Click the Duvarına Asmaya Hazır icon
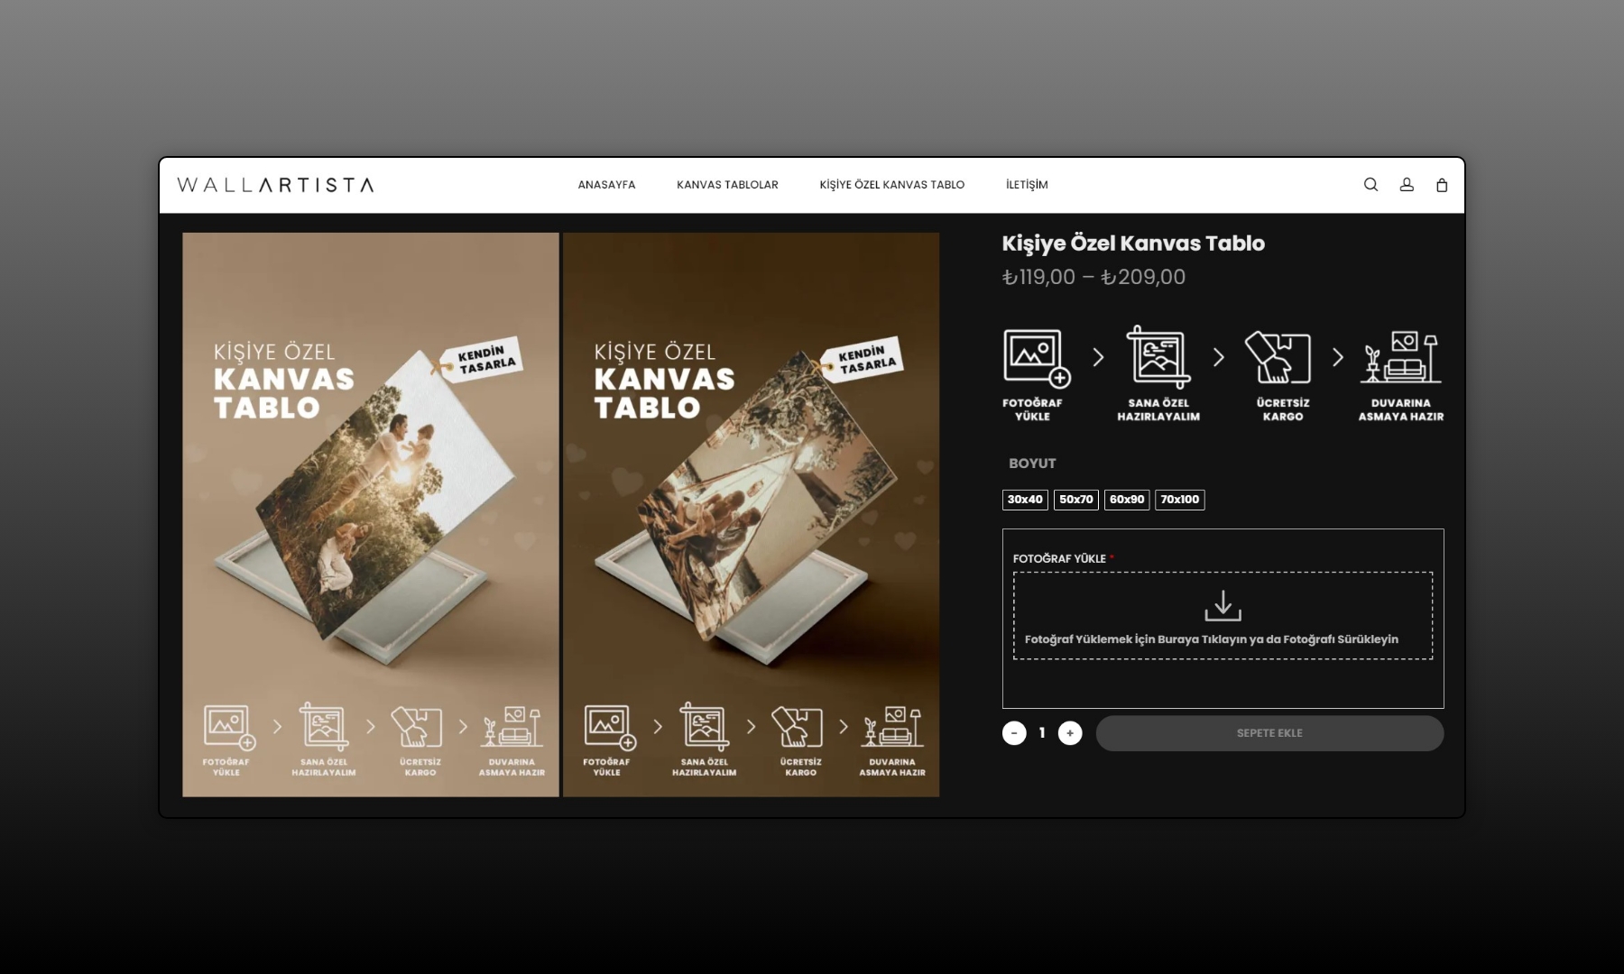 (1401, 358)
